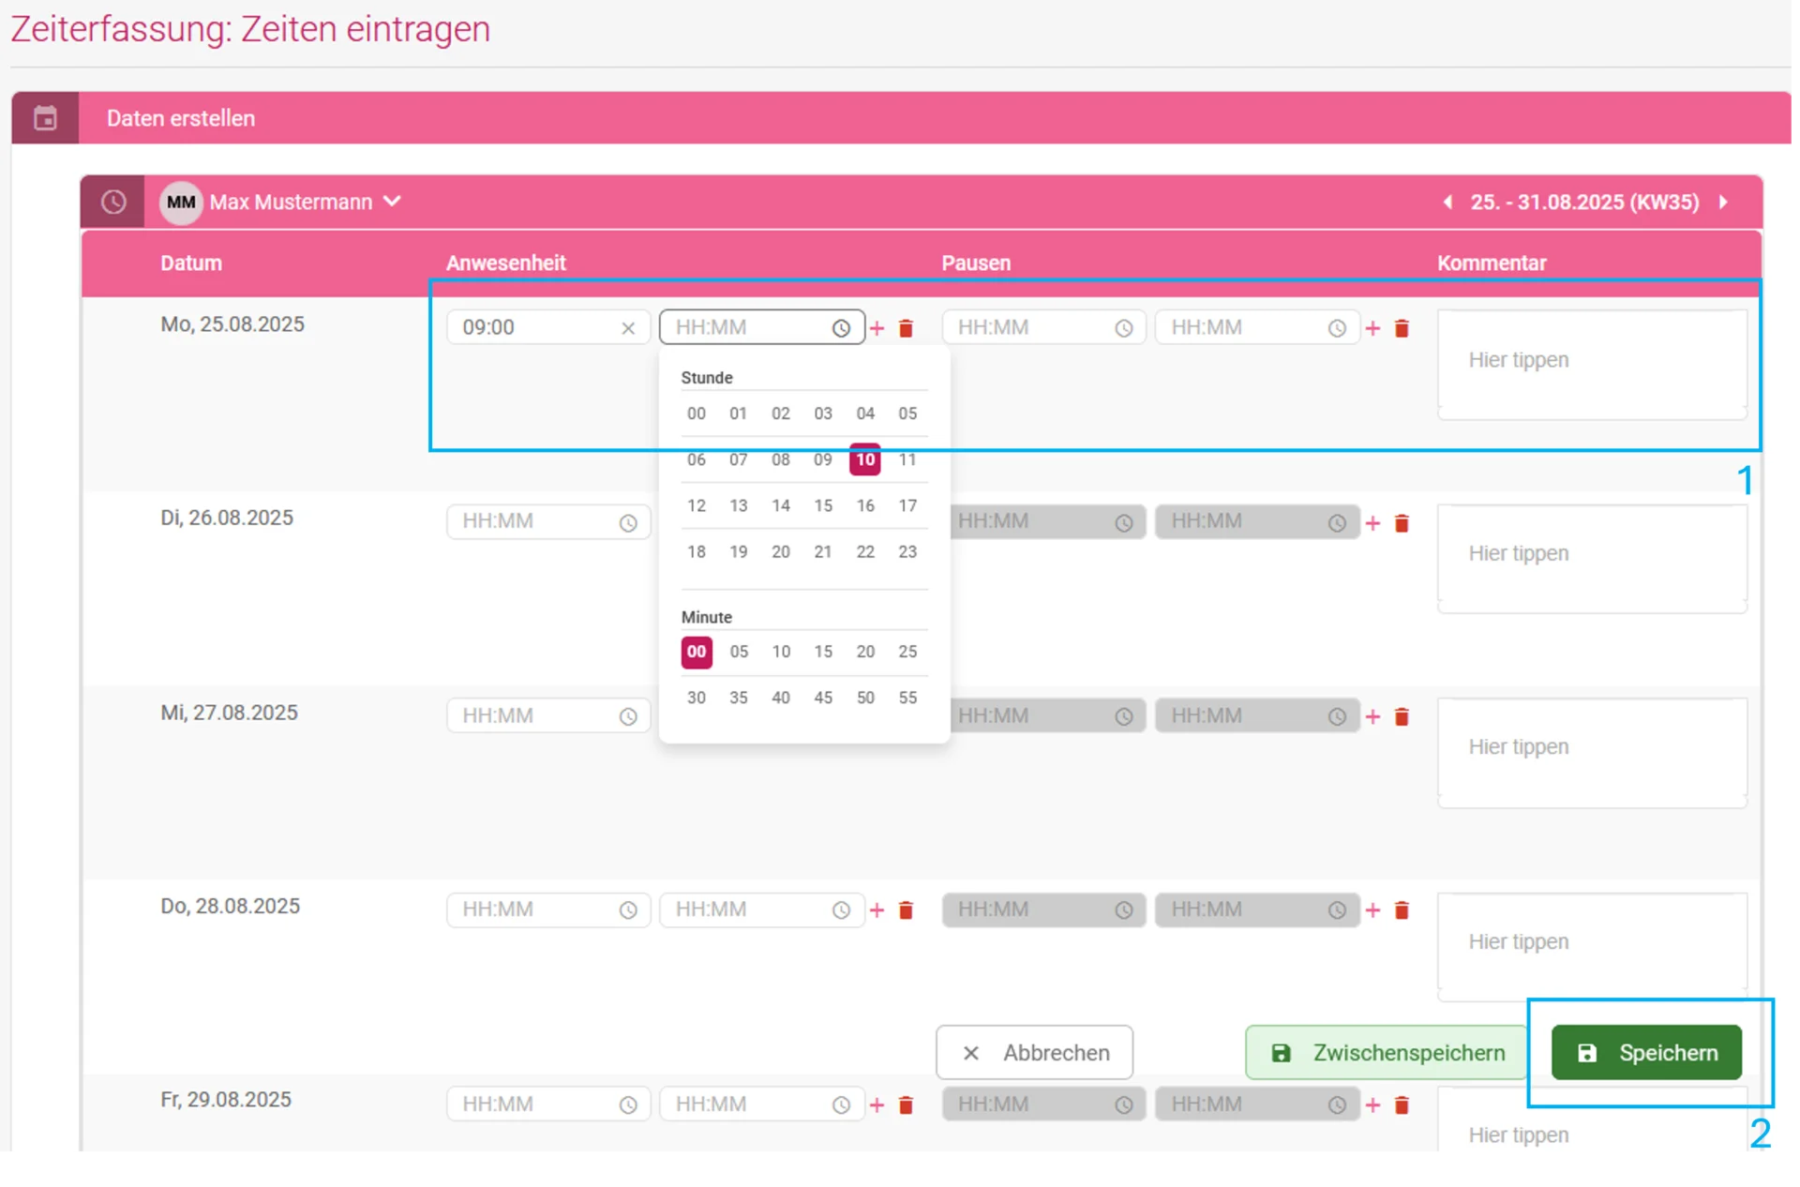Click the Monday comment field
The width and height of the screenshot is (1800, 1187).
coord(1592,364)
